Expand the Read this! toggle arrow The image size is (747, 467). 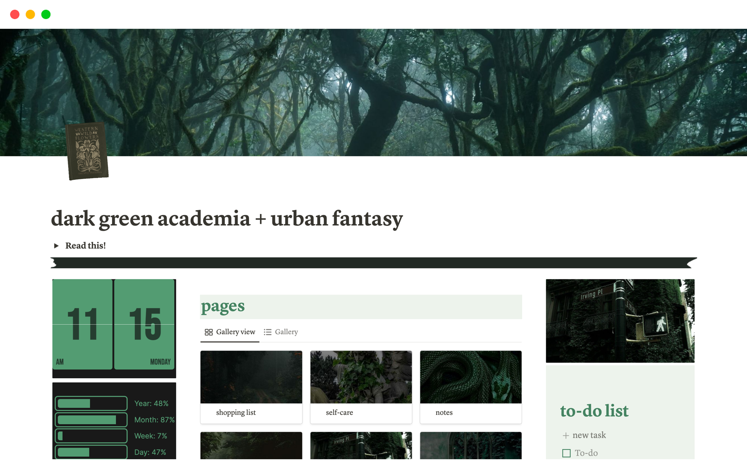56,246
